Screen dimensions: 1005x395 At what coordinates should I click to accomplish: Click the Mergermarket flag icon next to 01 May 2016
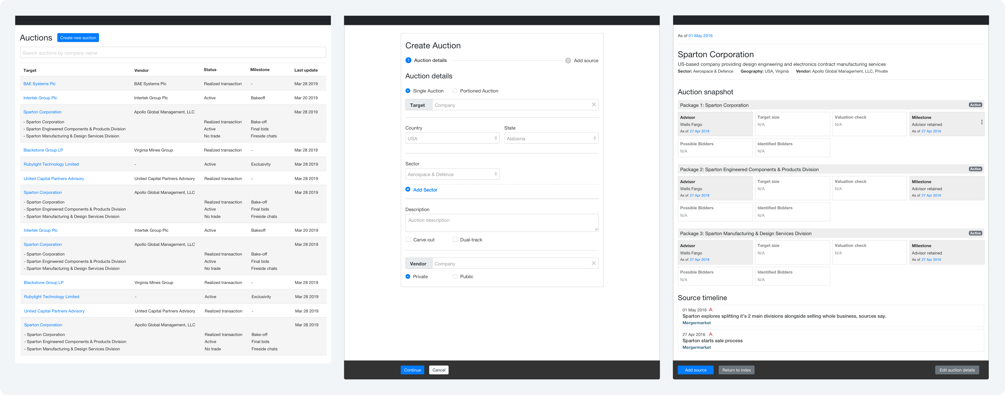click(711, 309)
